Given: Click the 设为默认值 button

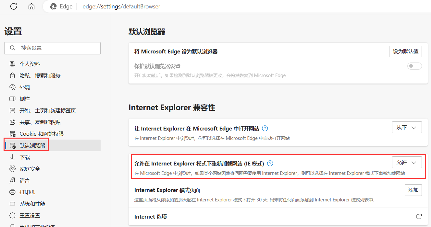Looking at the screenshot, I should click(x=405, y=51).
